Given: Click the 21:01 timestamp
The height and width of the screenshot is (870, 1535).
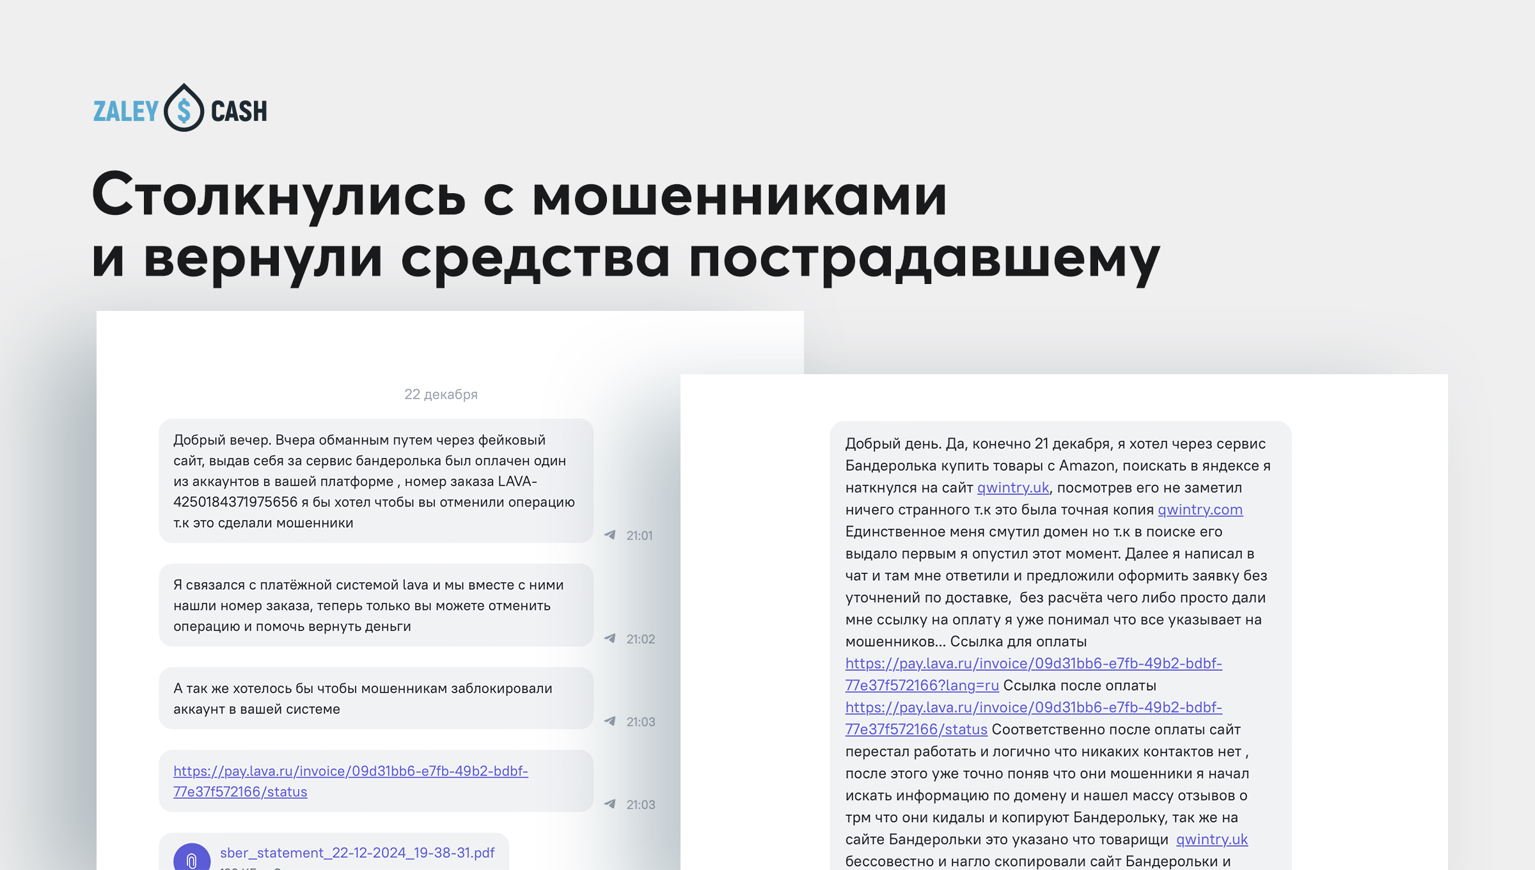Looking at the screenshot, I should point(640,535).
